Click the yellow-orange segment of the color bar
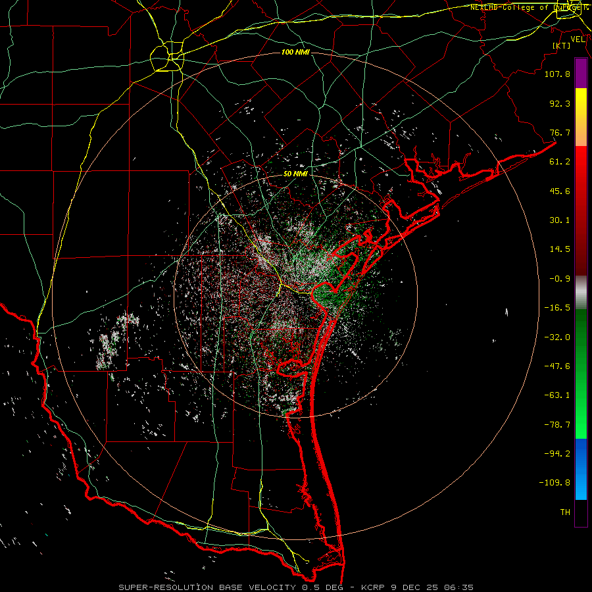 pos(581,117)
